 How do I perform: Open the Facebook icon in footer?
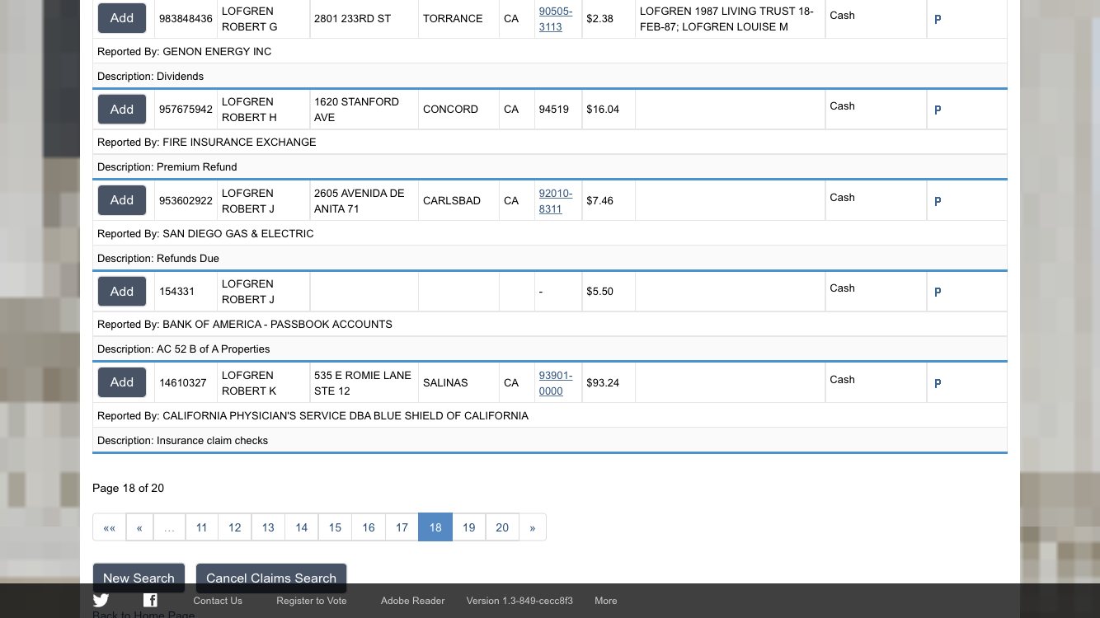[x=150, y=601]
